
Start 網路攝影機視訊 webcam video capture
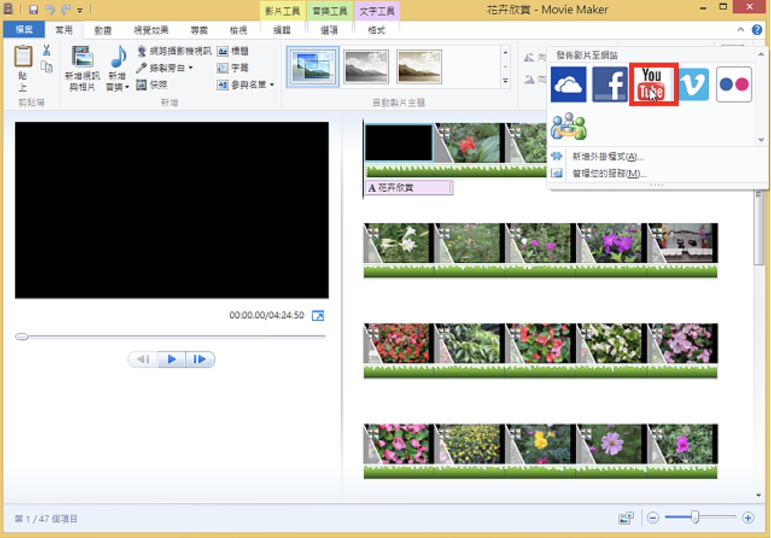pyautogui.click(x=174, y=51)
